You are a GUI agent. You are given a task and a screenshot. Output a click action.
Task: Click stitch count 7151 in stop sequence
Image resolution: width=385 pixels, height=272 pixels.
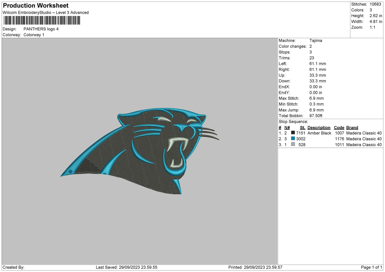coord(301,133)
